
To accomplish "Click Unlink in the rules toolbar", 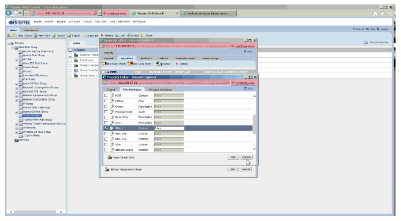I will click(x=133, y=35).
